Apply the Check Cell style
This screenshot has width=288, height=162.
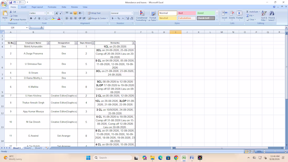(206, 18)
